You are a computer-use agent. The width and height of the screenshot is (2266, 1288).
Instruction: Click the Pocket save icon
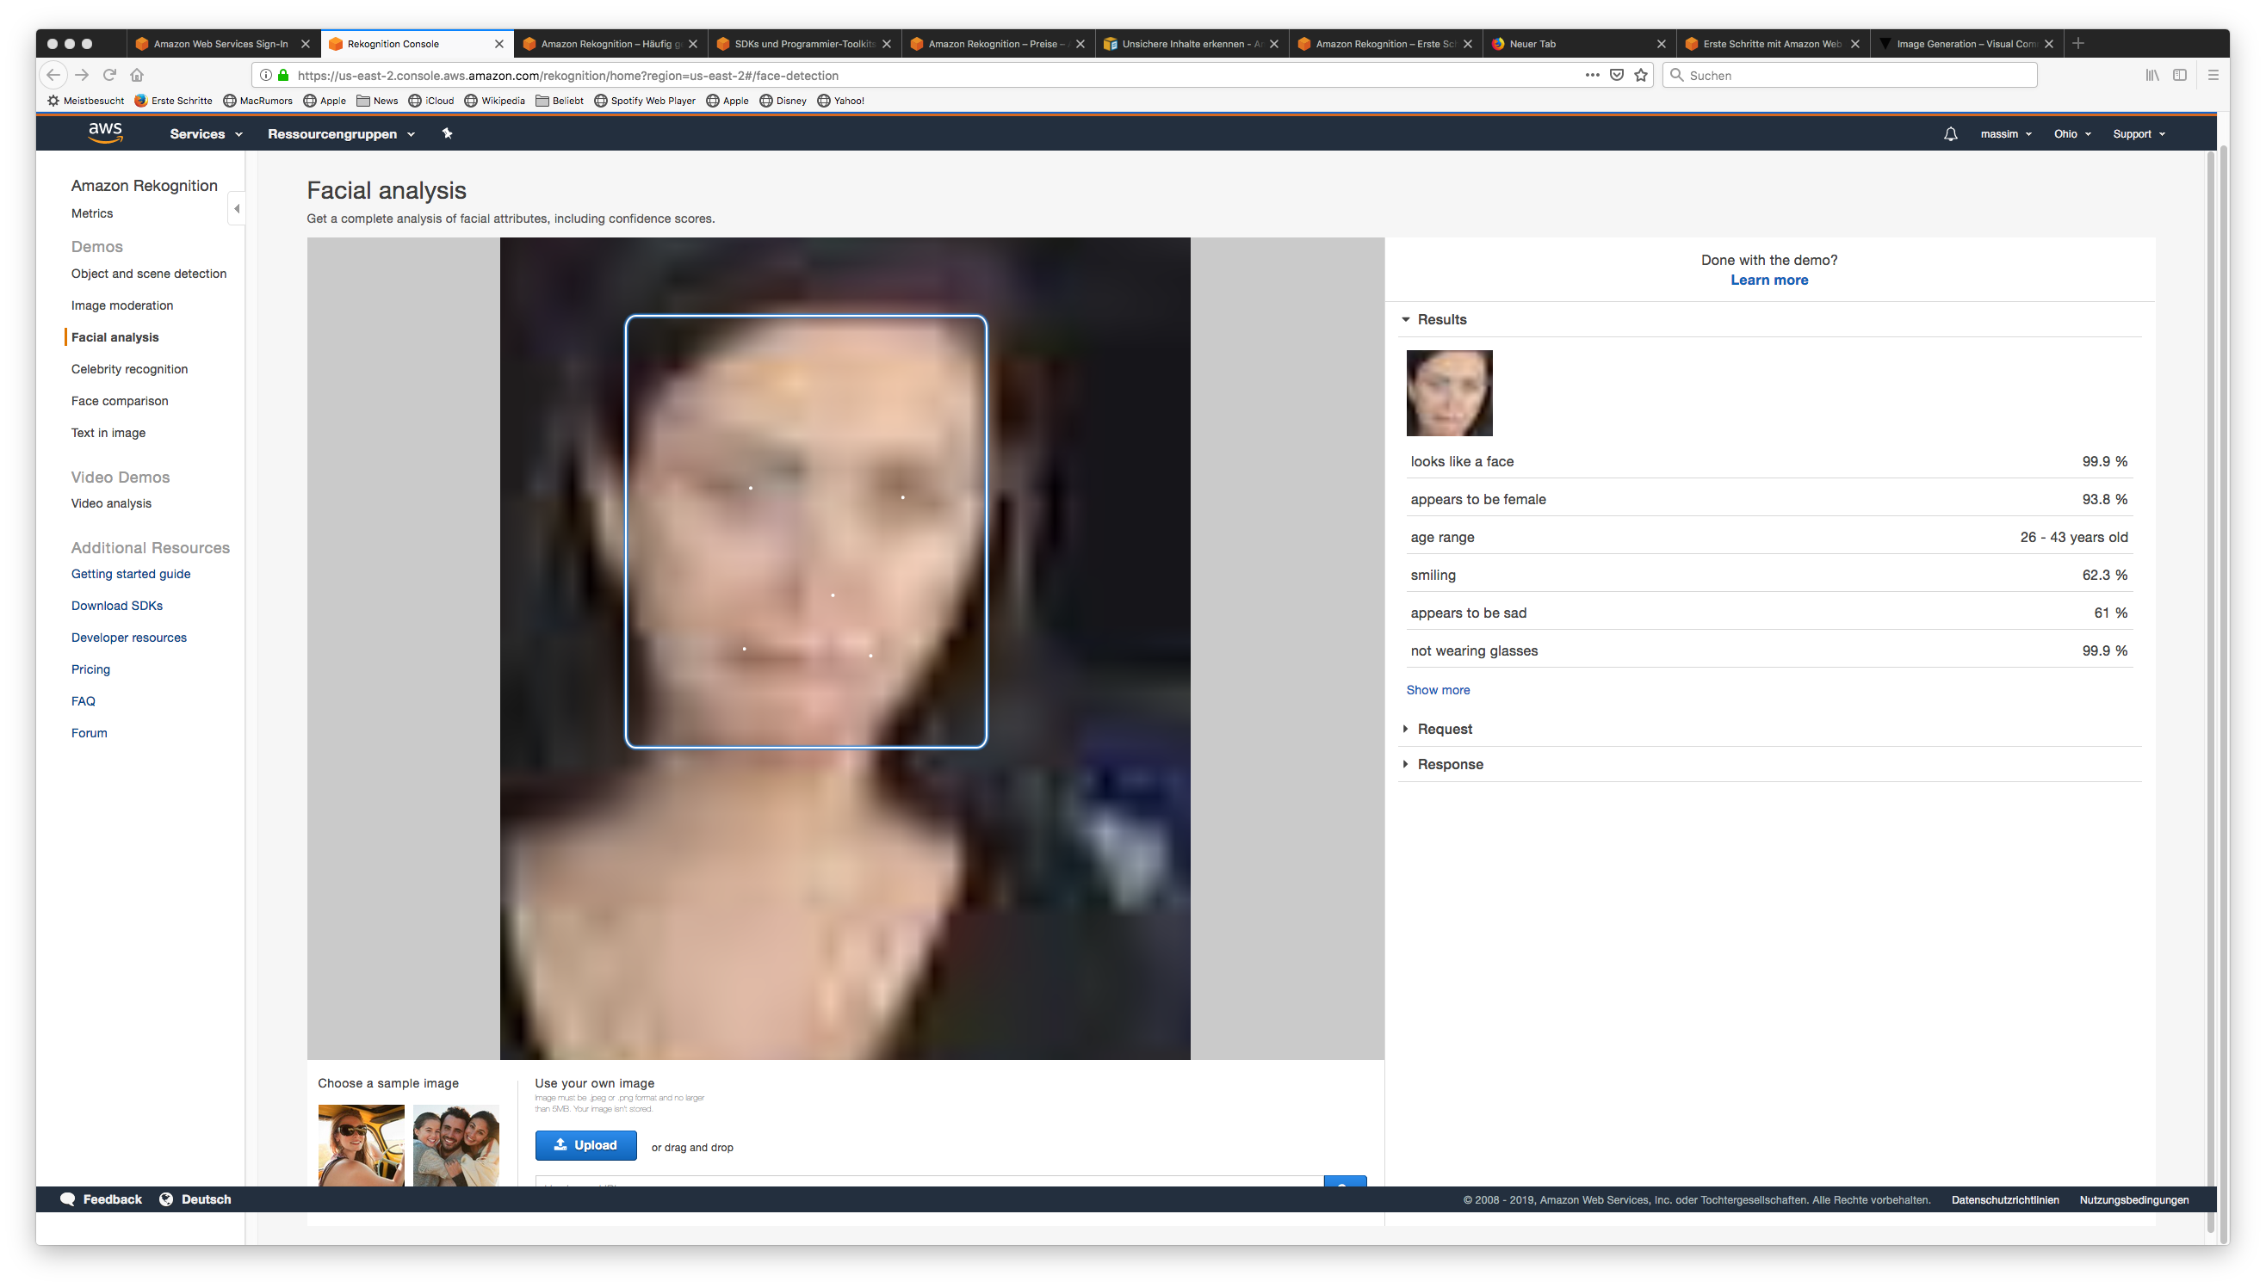click(1616, 75)
